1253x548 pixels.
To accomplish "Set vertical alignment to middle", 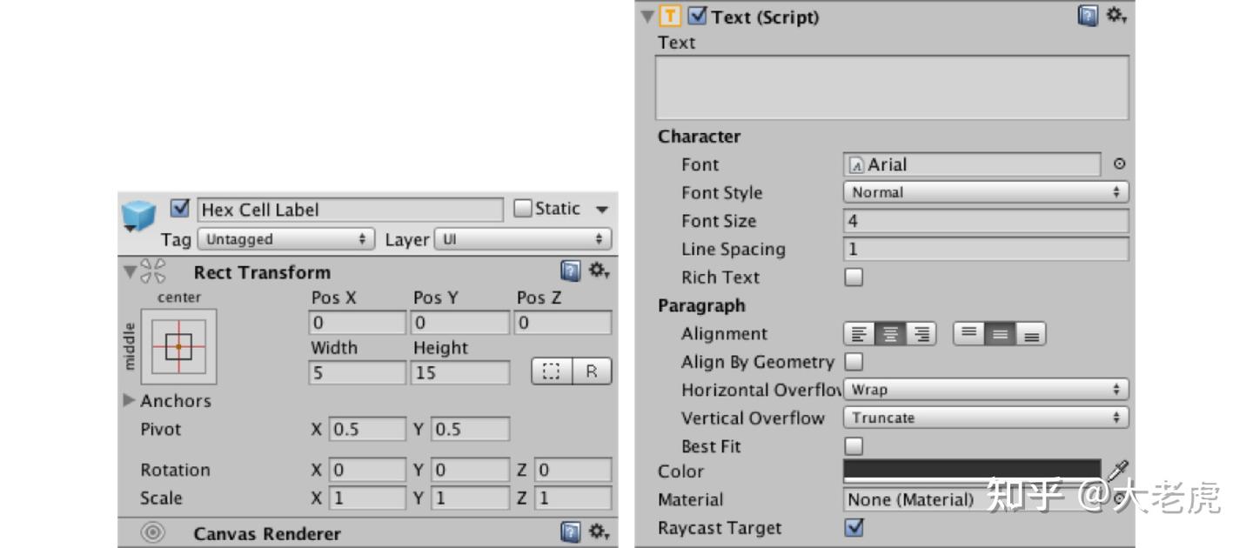I will click(1000, 334).
